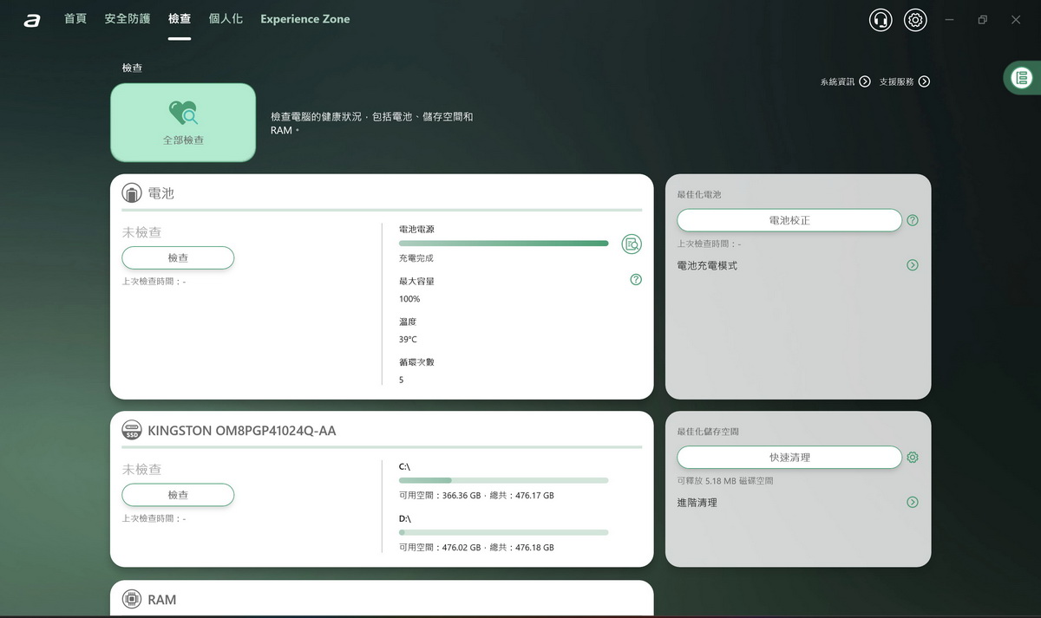
Task: Open the 個人化 tab
Action: [226, 19]
